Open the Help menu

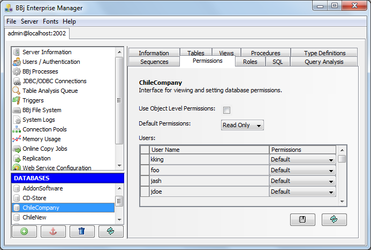(69, 21)
